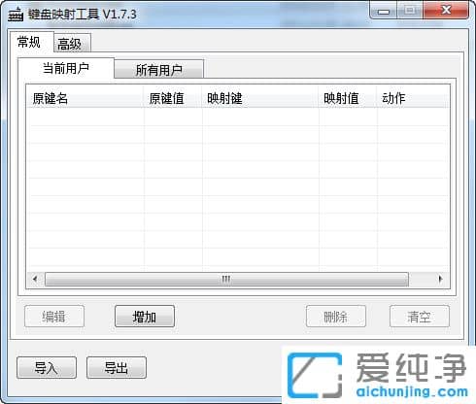Click the 导出 button

[x=117, y=368]
